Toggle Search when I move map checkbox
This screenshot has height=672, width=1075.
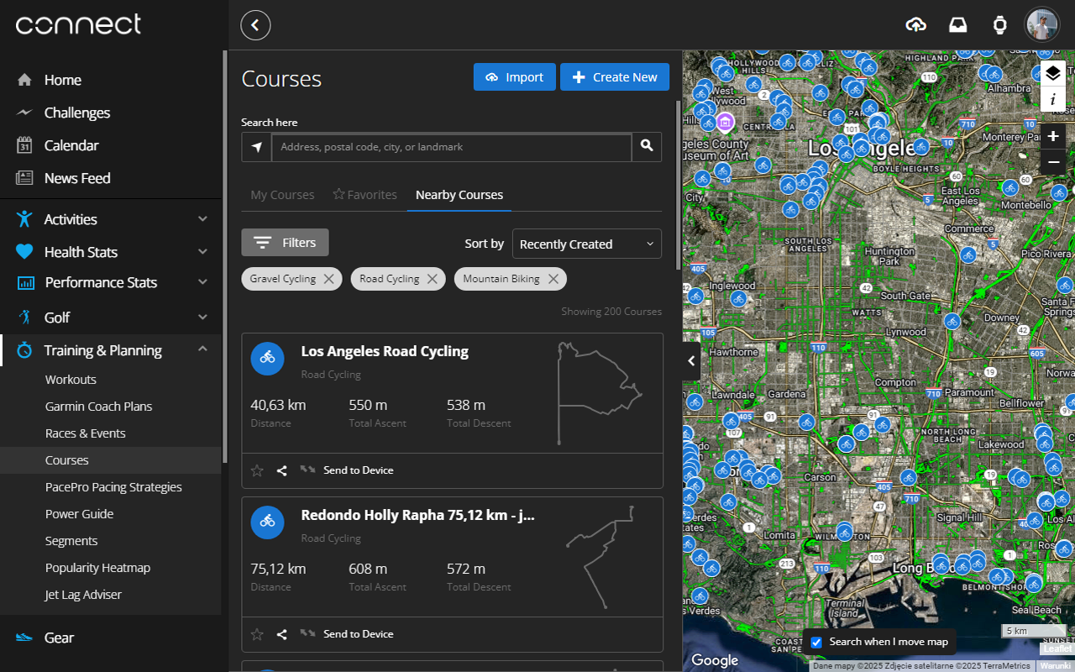[x=816, y=642]
